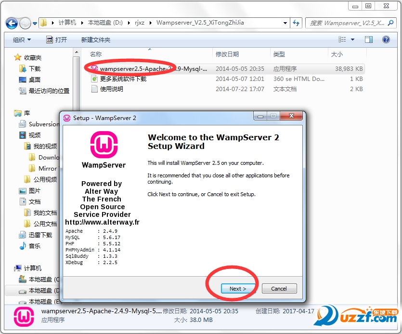
Task: Open the Mirror folder in sidebar
Action: (x=48, y=168)
